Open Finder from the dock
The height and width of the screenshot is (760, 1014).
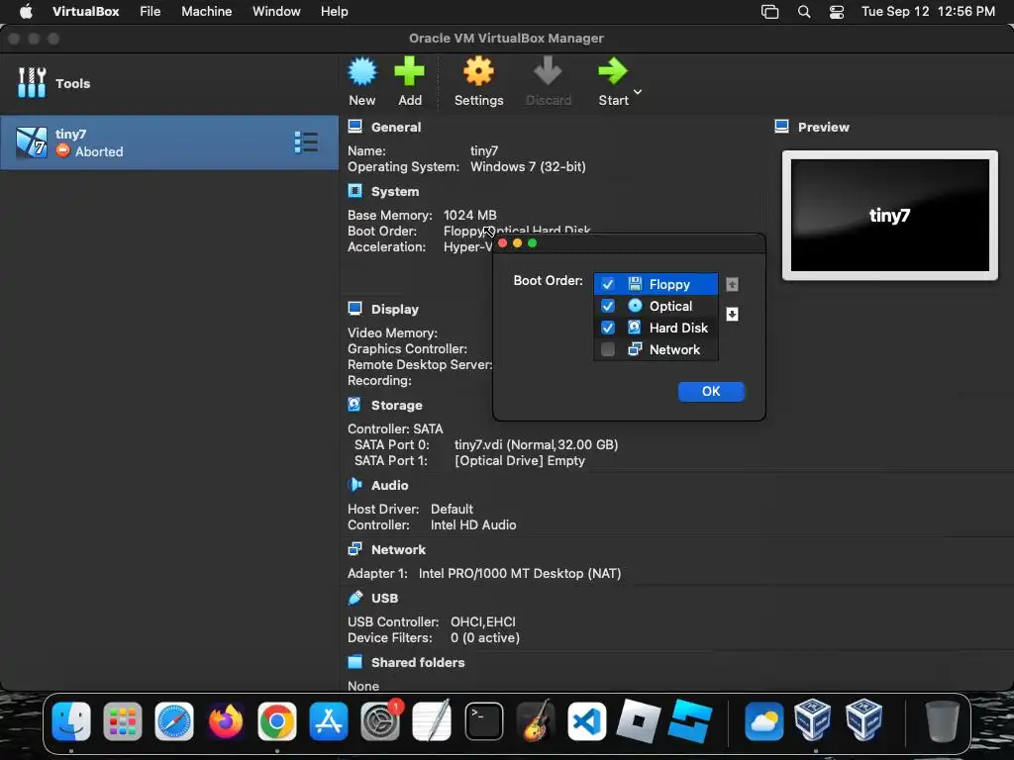click(x=71, y=720)
